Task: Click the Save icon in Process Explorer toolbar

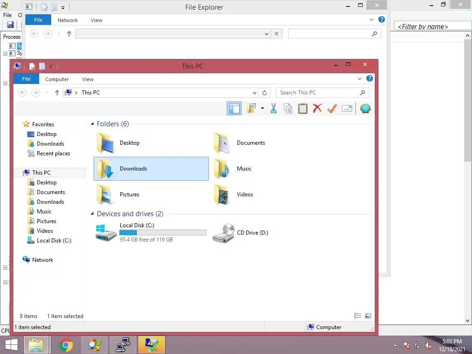Action: point(10,25)
